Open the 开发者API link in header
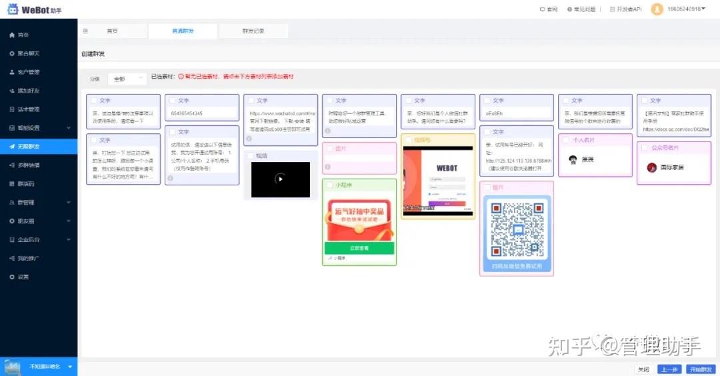The image size is (720, 376). (625, 9)
